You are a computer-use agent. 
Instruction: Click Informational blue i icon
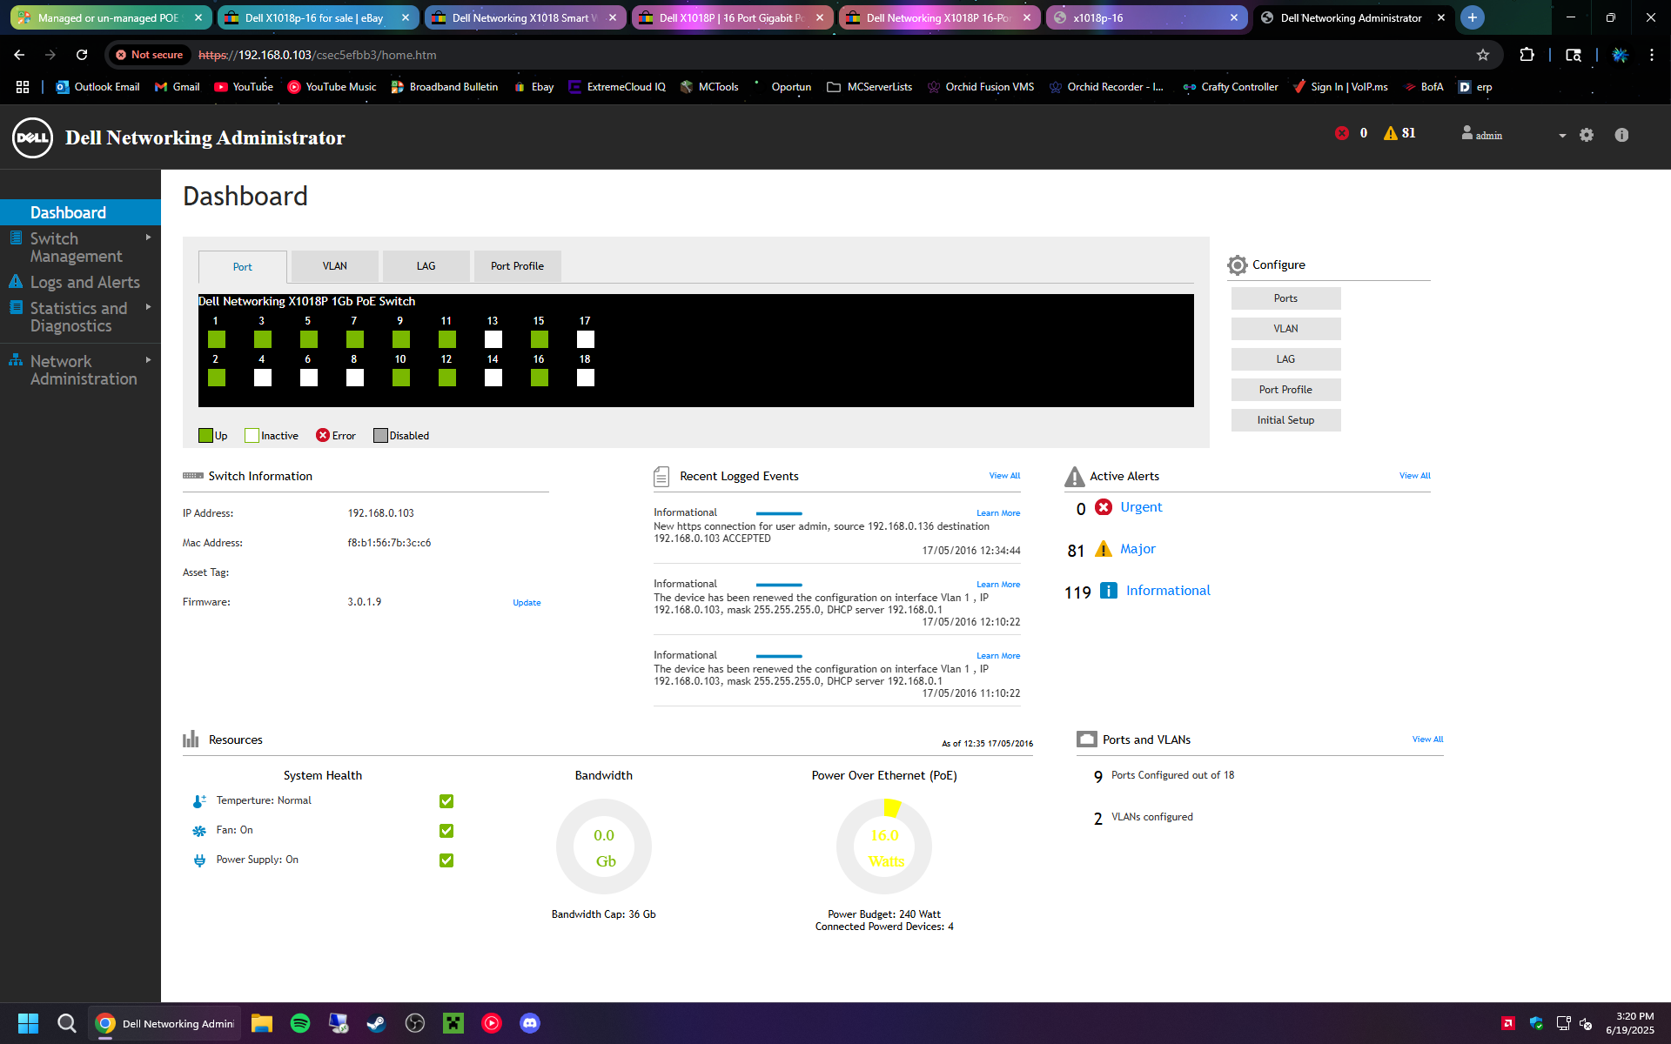(x=1109, y=591)
